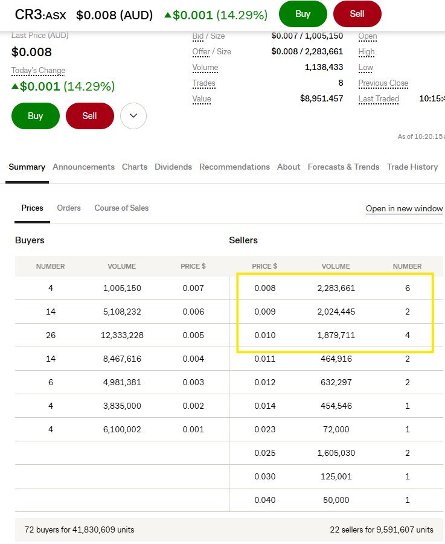445x544 pixels.
Task: Expand the circular chevron more-options button
Action: coord(133,116)
